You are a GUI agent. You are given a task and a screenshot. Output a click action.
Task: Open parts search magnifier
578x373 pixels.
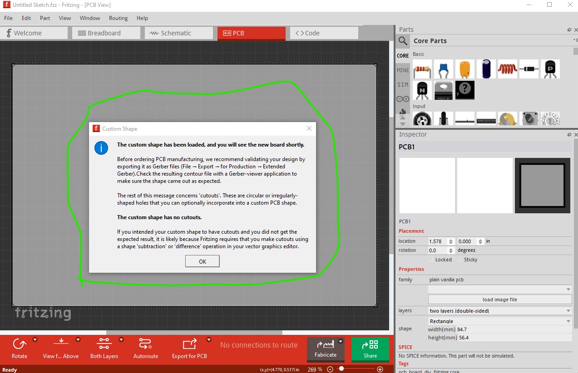(403, 41)
